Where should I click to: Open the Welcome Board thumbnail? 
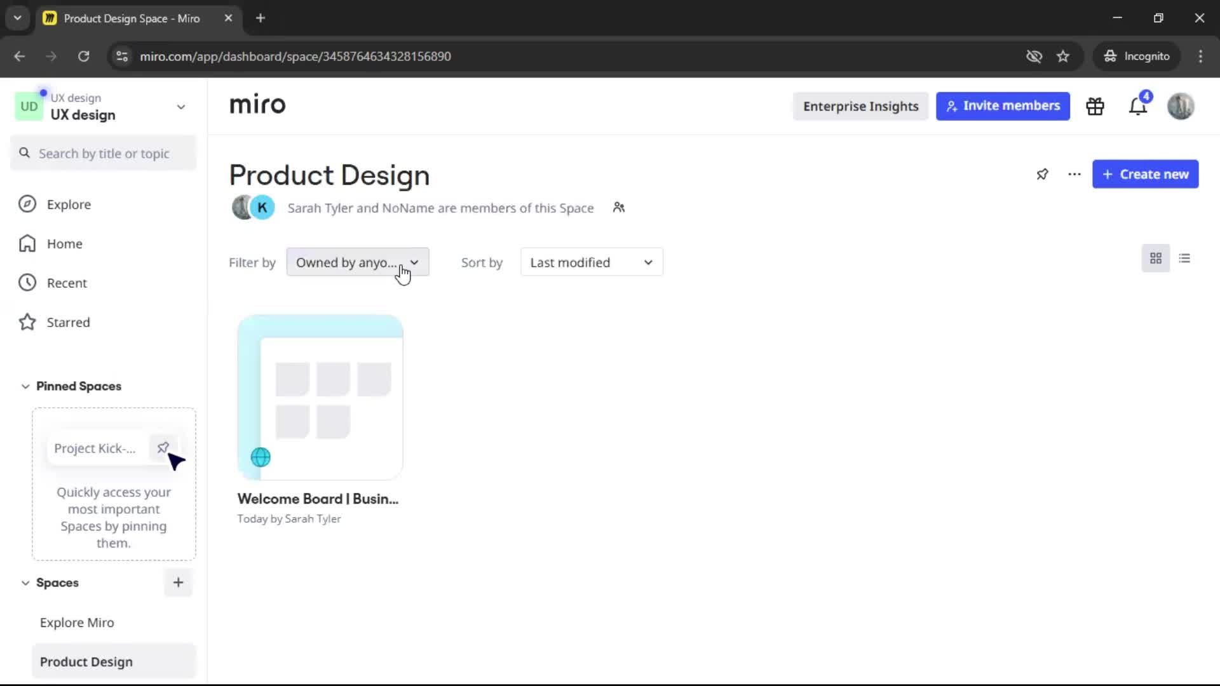click(320, 397)
